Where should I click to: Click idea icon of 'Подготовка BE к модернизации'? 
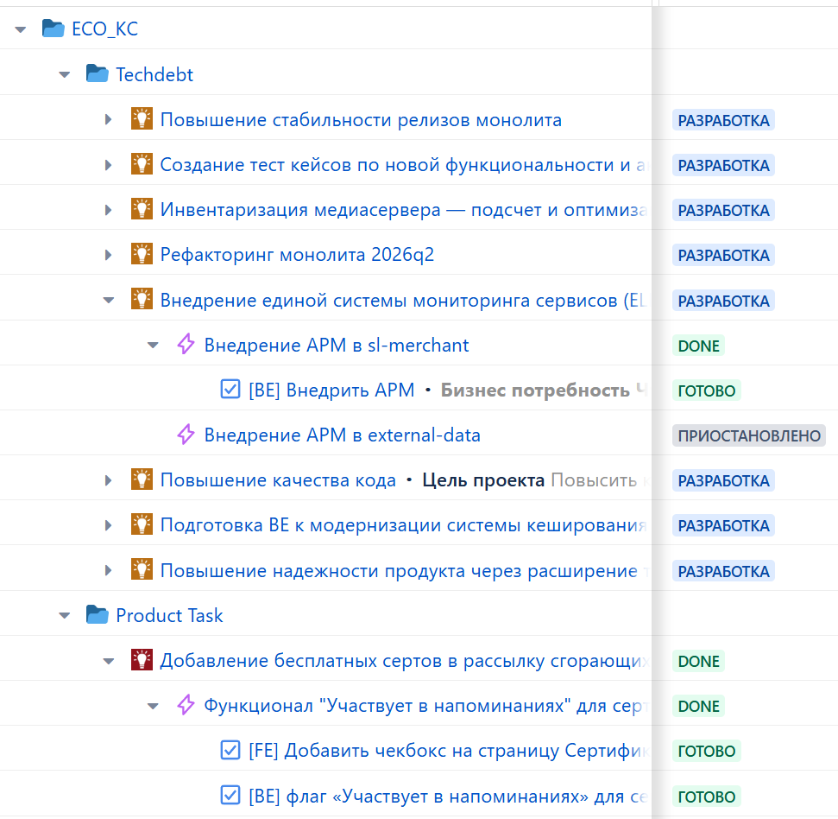142,524
